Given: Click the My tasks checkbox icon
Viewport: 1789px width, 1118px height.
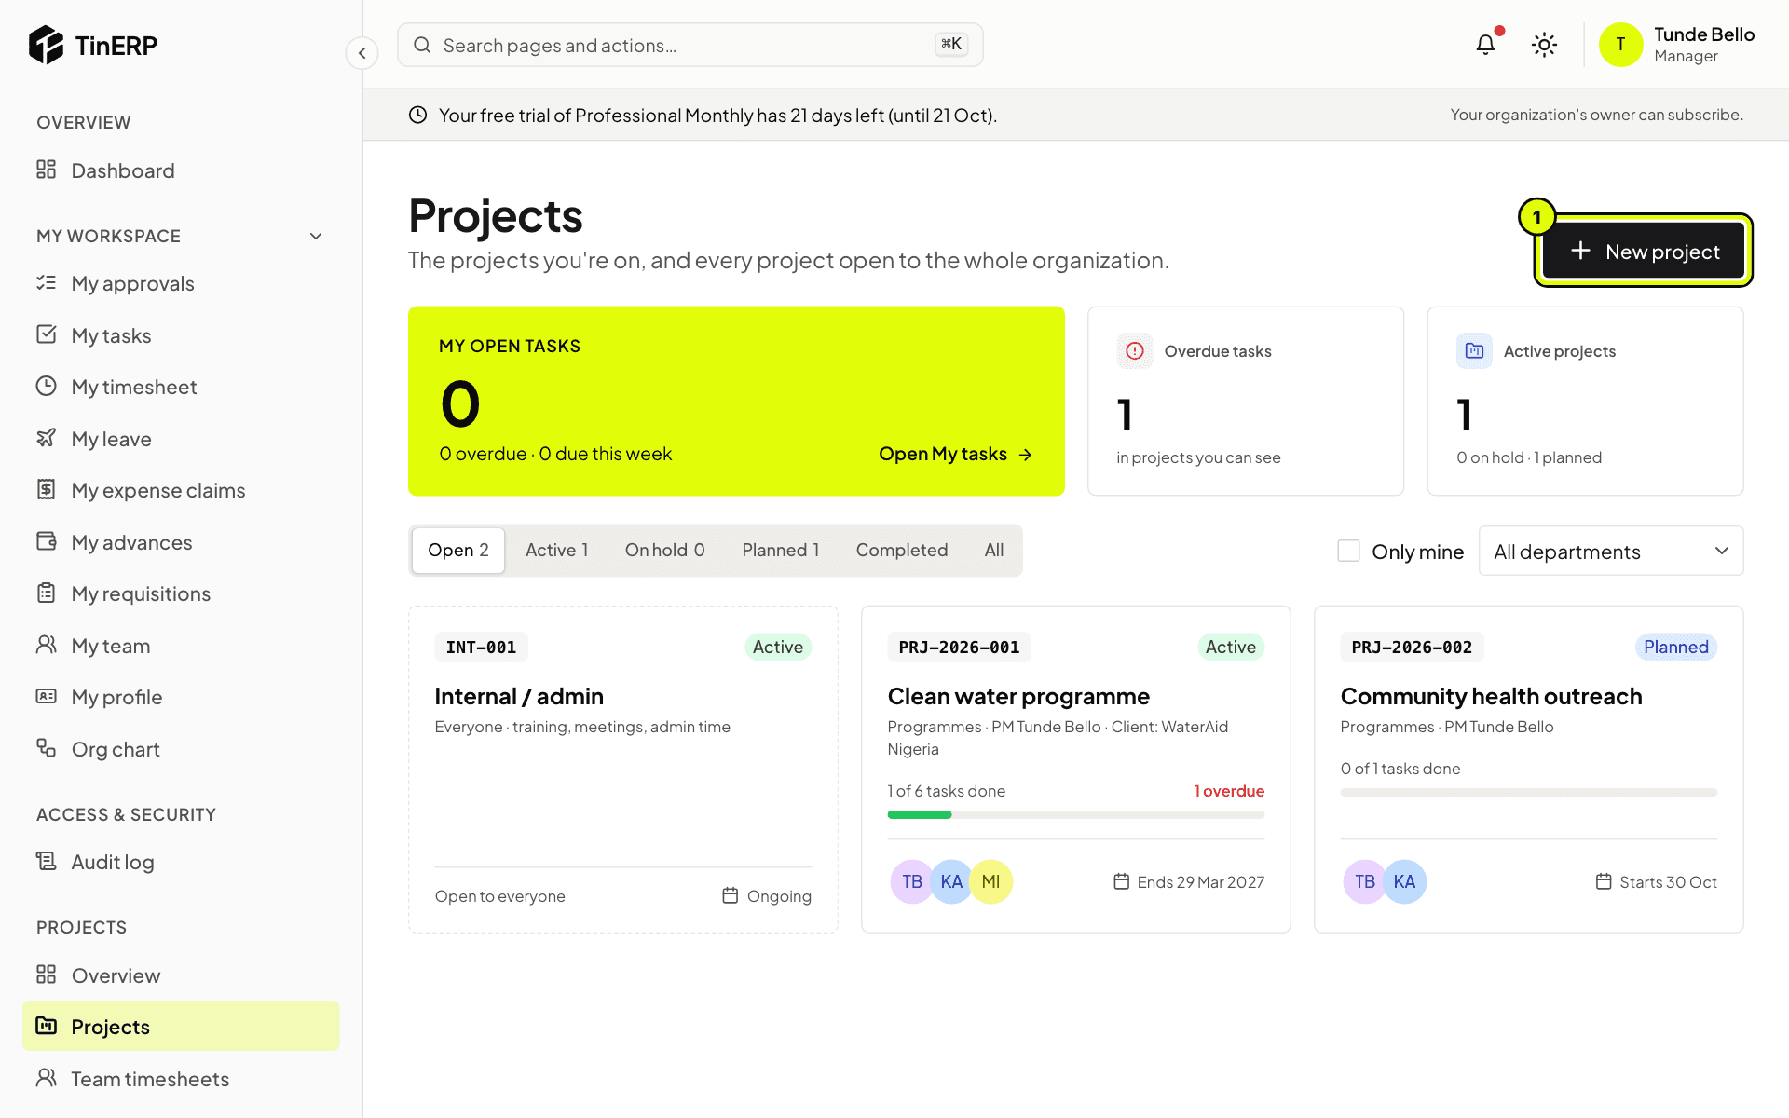Looking at the screenshot, I should (46, 334).
